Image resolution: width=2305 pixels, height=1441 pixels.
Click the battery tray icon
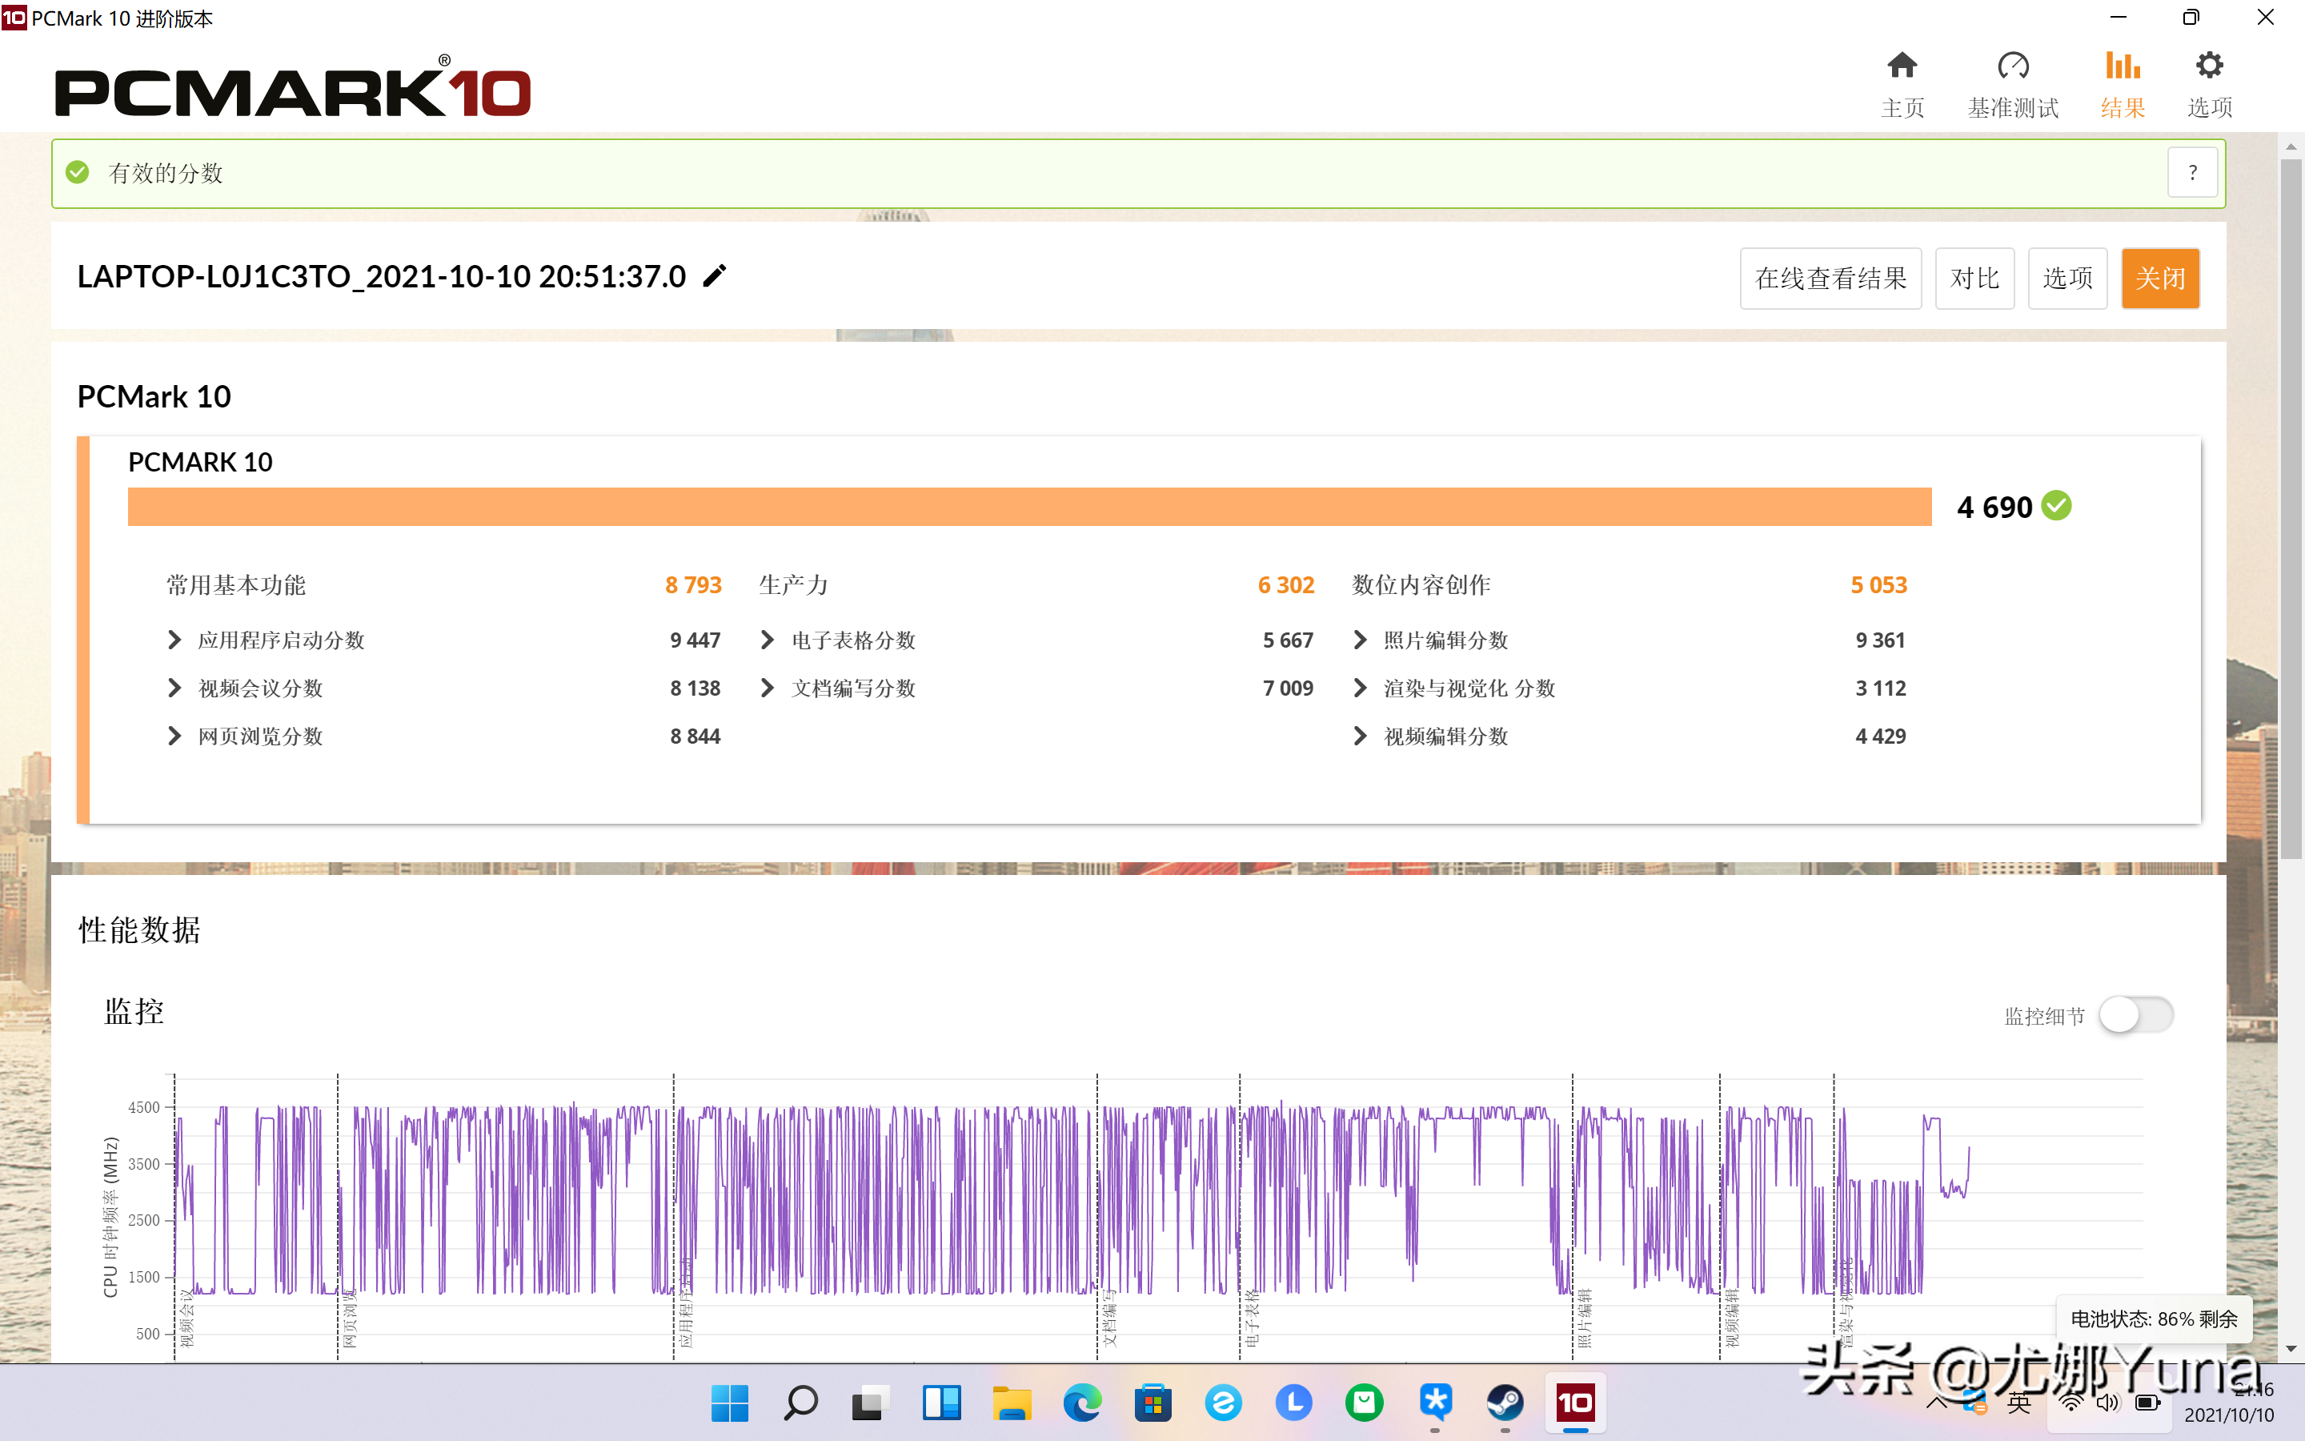click(x=2147, y=1402)
